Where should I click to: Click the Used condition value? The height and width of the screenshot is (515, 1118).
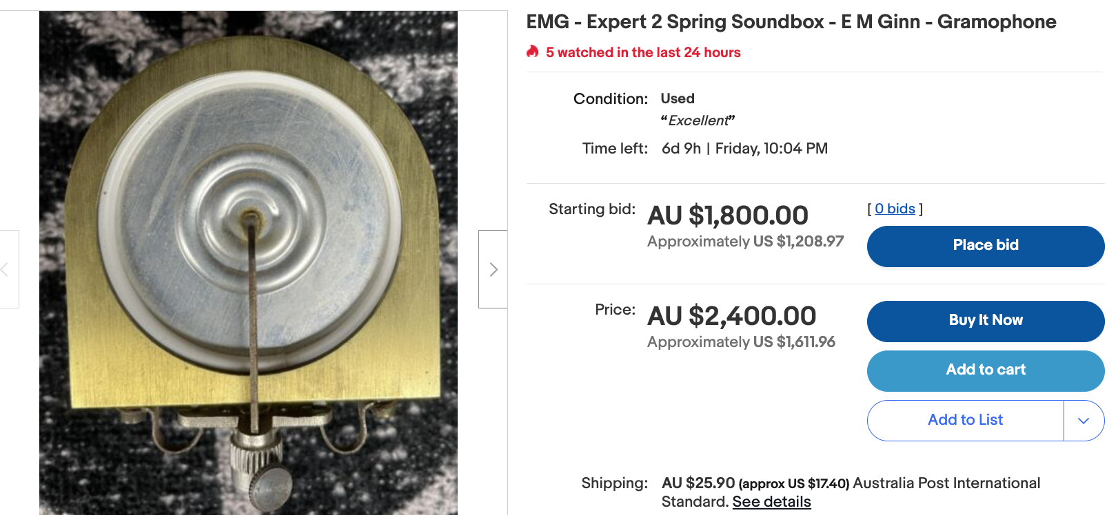coord(678,98)
